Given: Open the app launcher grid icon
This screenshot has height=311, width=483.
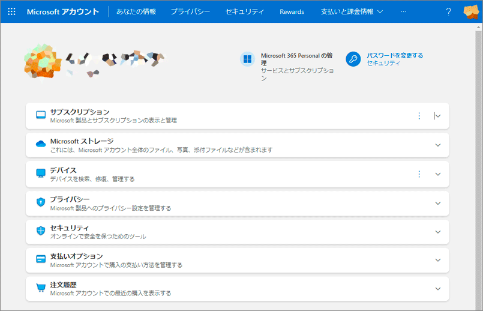Looking at the screenshot, I should [11, 11].
